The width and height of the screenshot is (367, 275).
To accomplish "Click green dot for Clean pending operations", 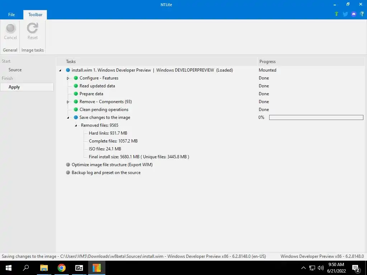I will coord(76,110).
